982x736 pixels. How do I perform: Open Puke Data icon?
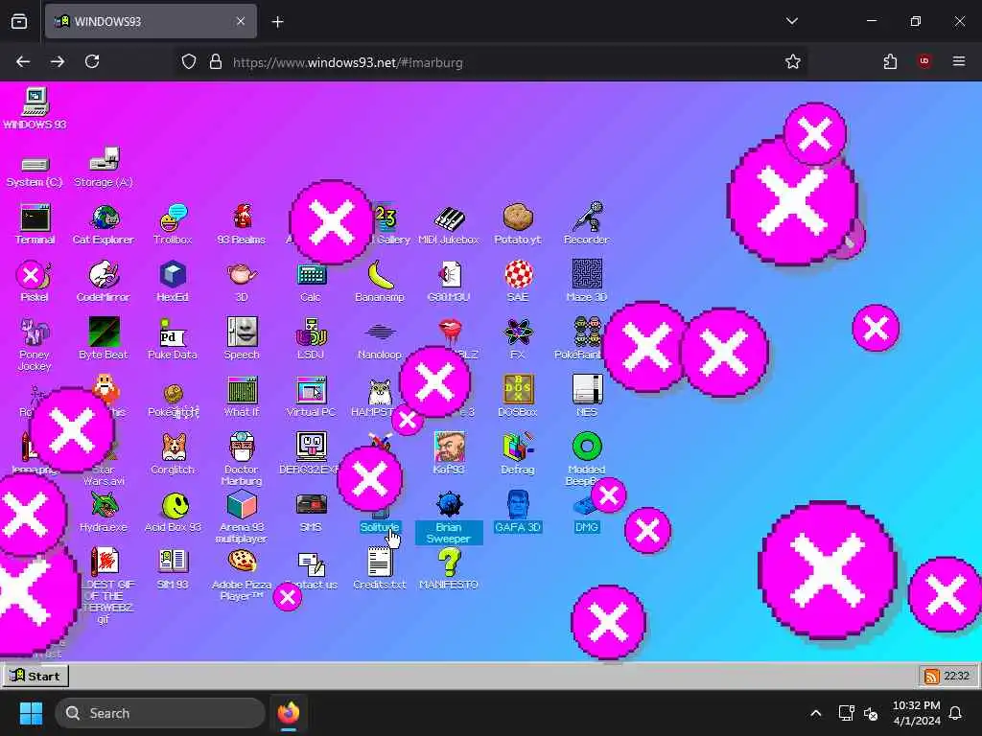pyautogui.click(x=173, y=333)
